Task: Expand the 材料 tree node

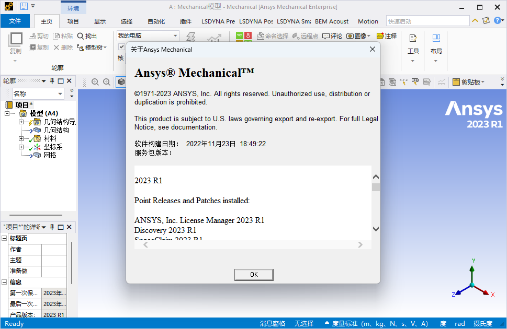Action: point(21,138)
